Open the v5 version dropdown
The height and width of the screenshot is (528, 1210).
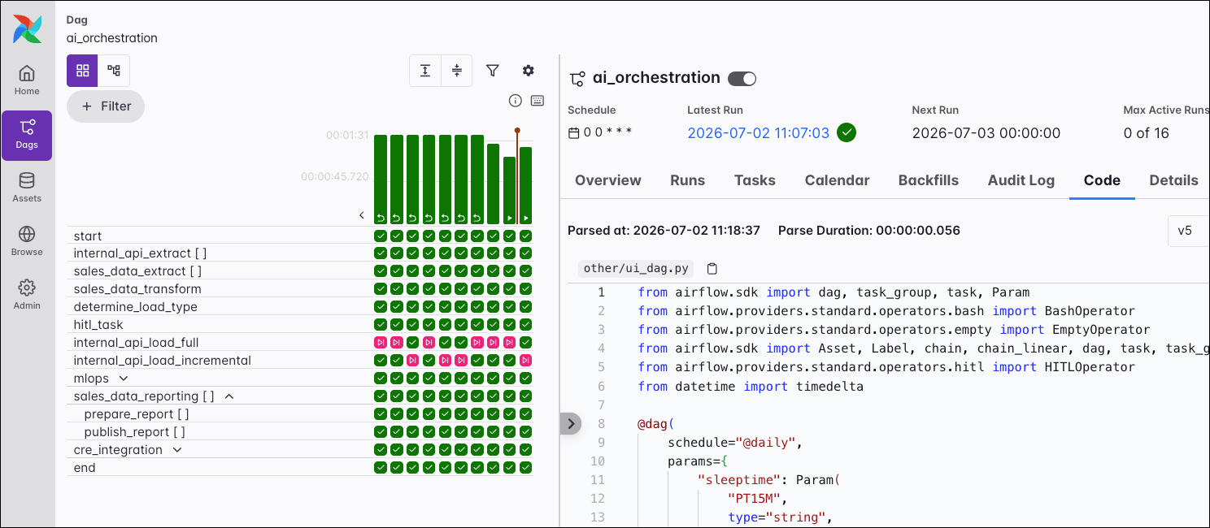click(x=1188, y=231)
